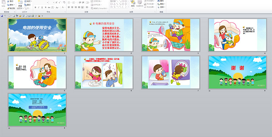Open the font name combo box
The width and height of the screenshot is (272, 137).
tap(41, 3)
